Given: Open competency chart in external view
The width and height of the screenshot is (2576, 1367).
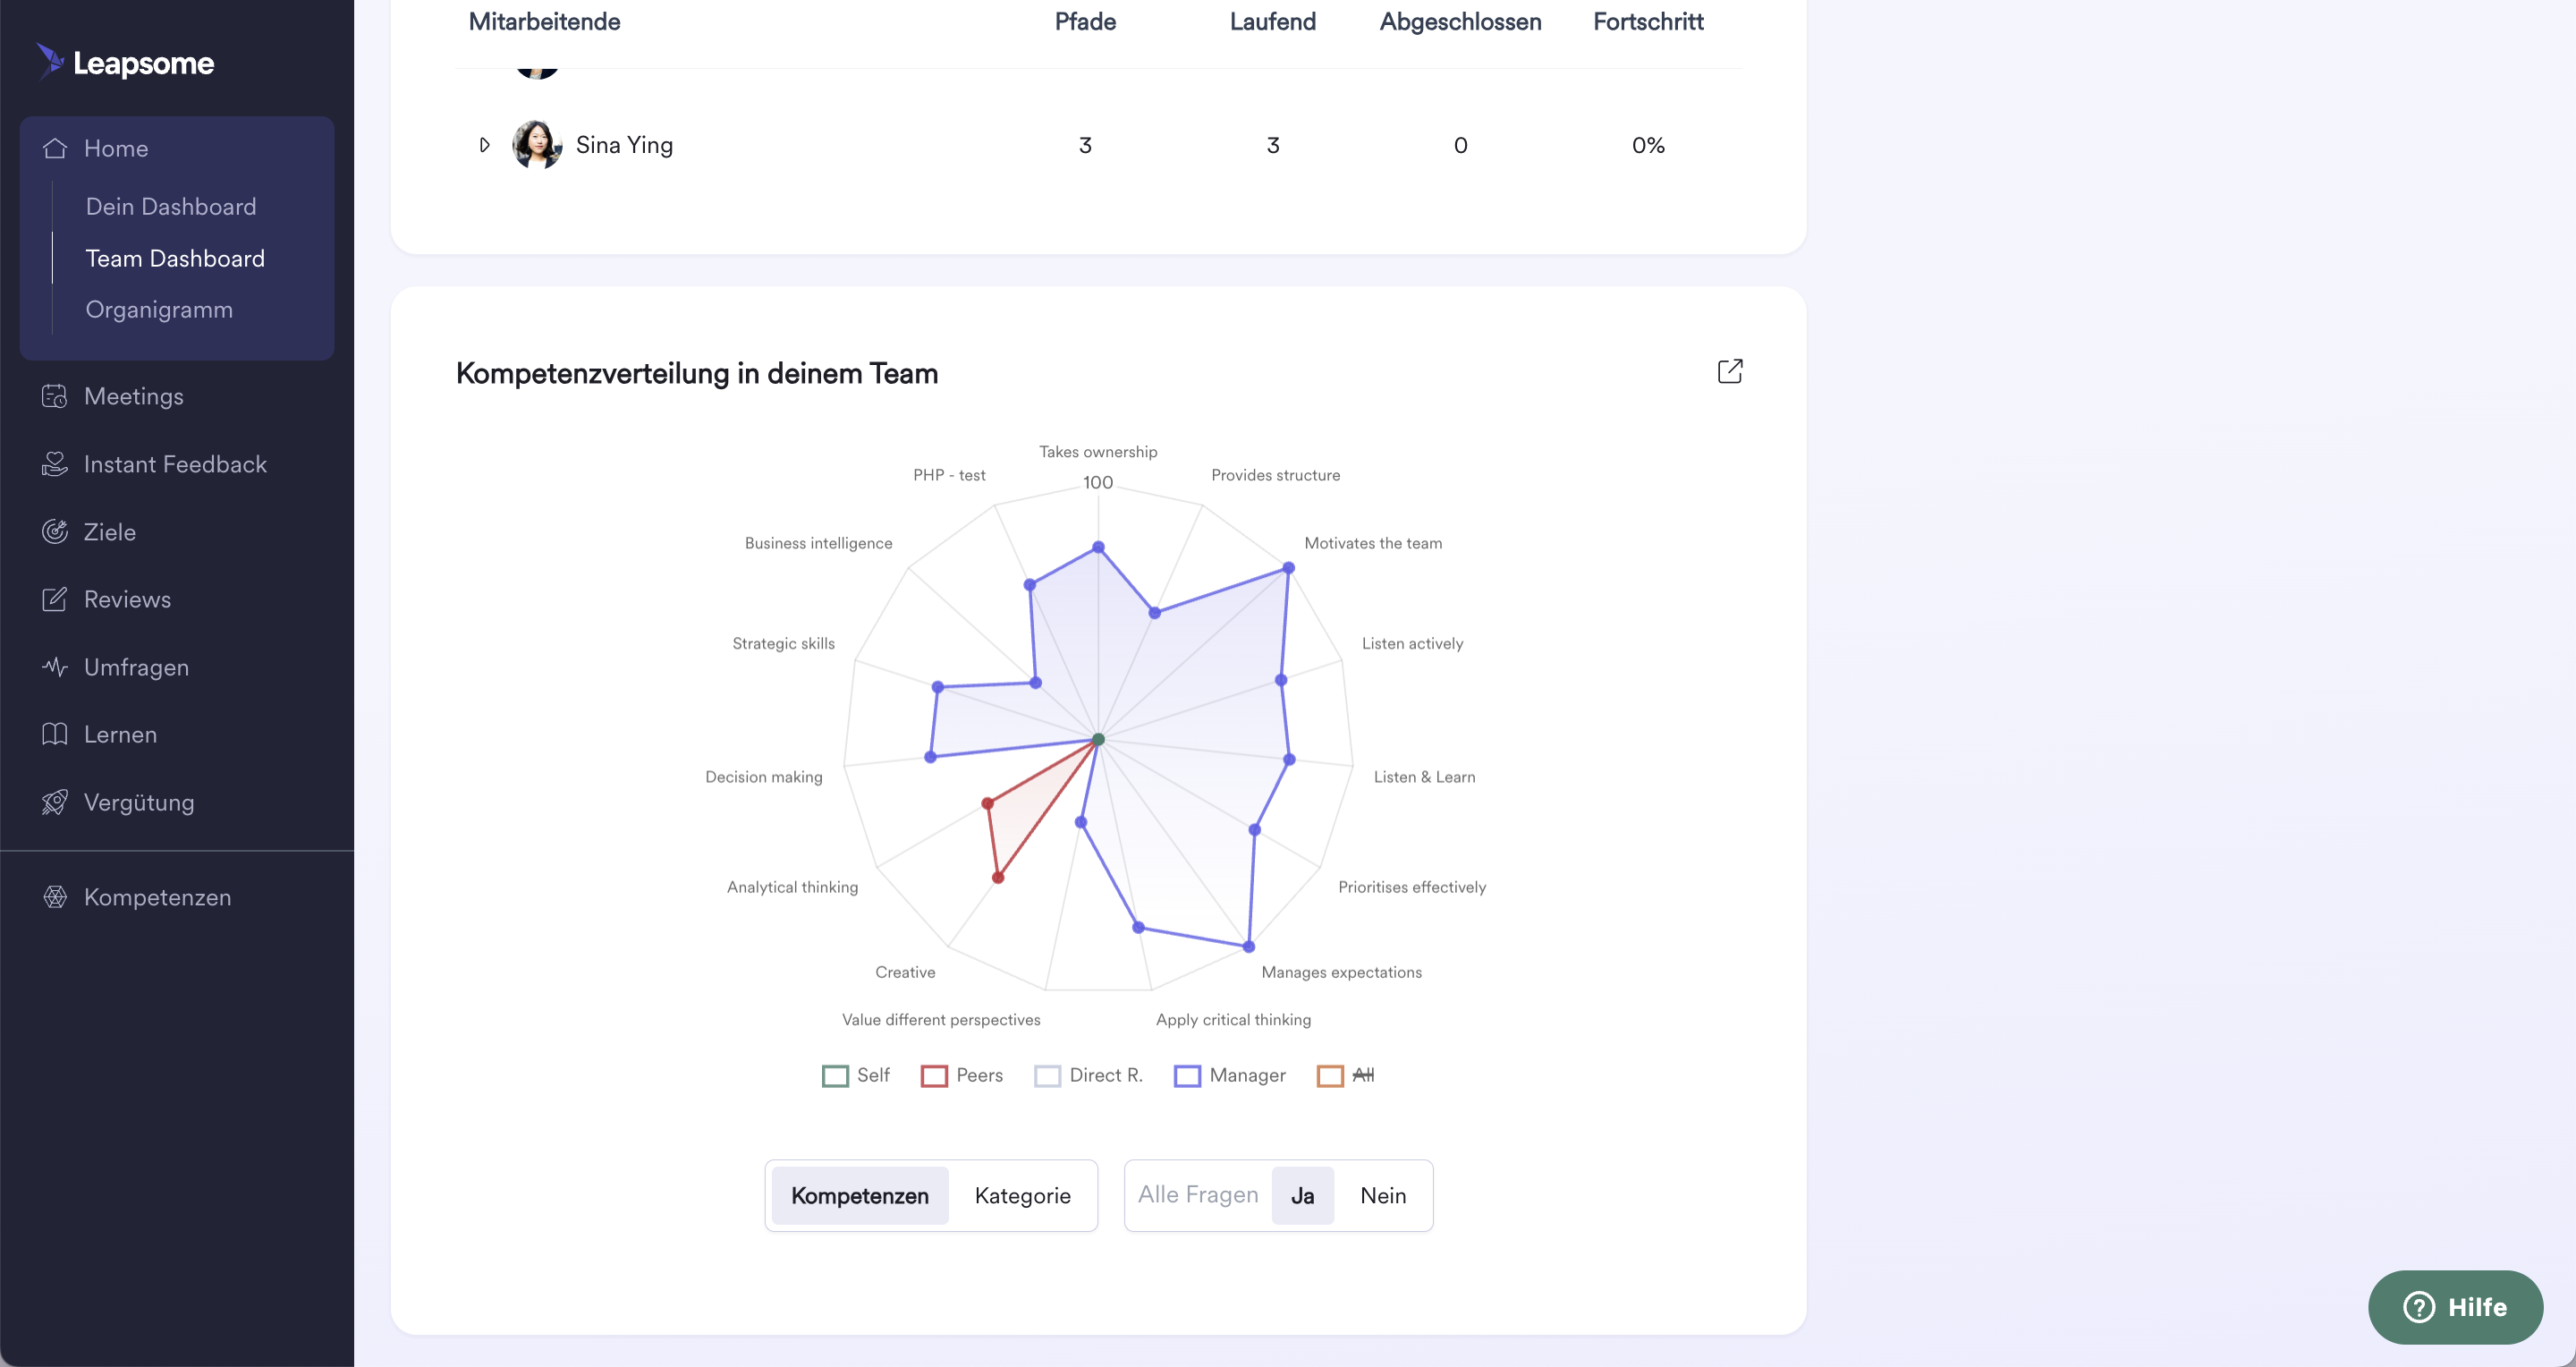Looking at the screenshot, I should [x=1730, y=372].
